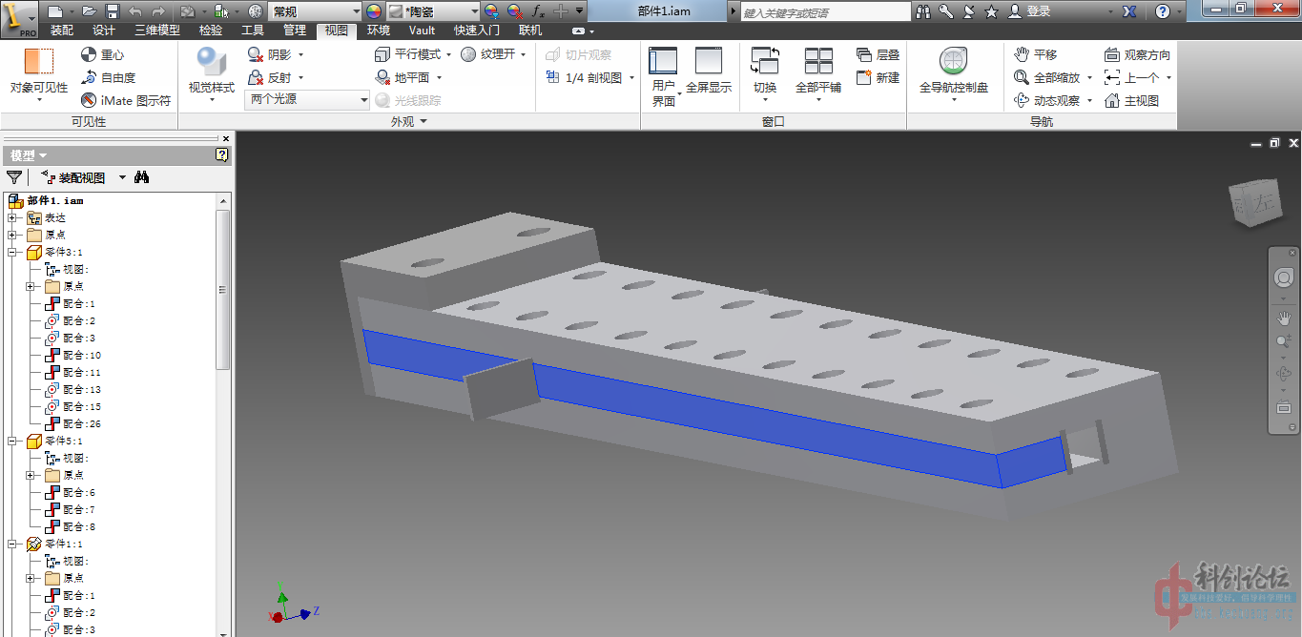
Task: Redo the last action
Action: point(157,11)
